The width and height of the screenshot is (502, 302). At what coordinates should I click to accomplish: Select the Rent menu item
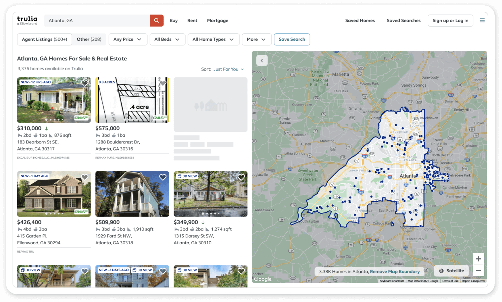(192, 20)
